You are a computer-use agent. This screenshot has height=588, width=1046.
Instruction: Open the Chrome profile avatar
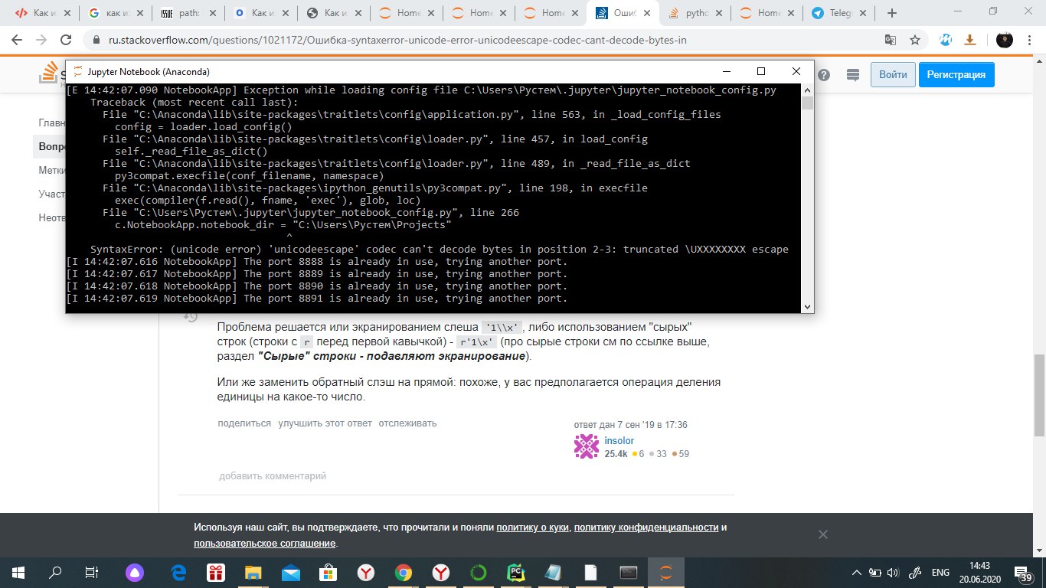coord(1005,40)
